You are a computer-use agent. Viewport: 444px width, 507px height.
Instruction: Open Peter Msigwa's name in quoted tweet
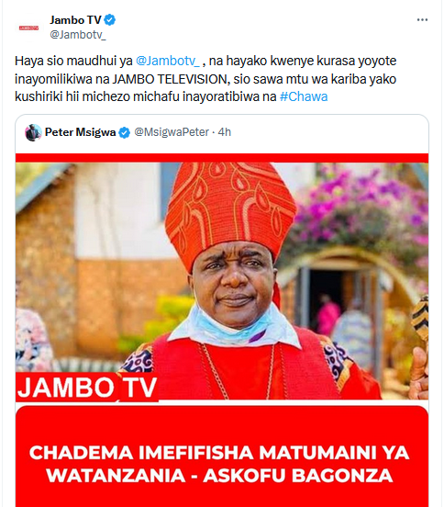point(80,132)
